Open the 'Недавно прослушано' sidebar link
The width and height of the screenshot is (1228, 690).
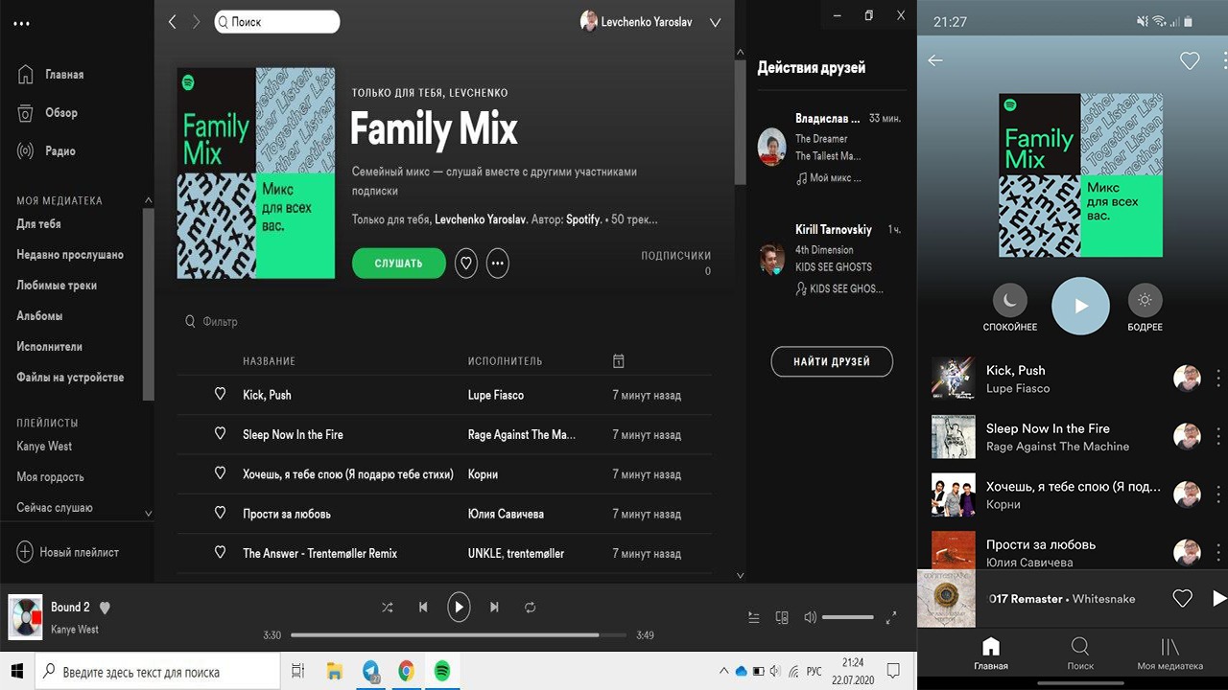click(70, 255)
